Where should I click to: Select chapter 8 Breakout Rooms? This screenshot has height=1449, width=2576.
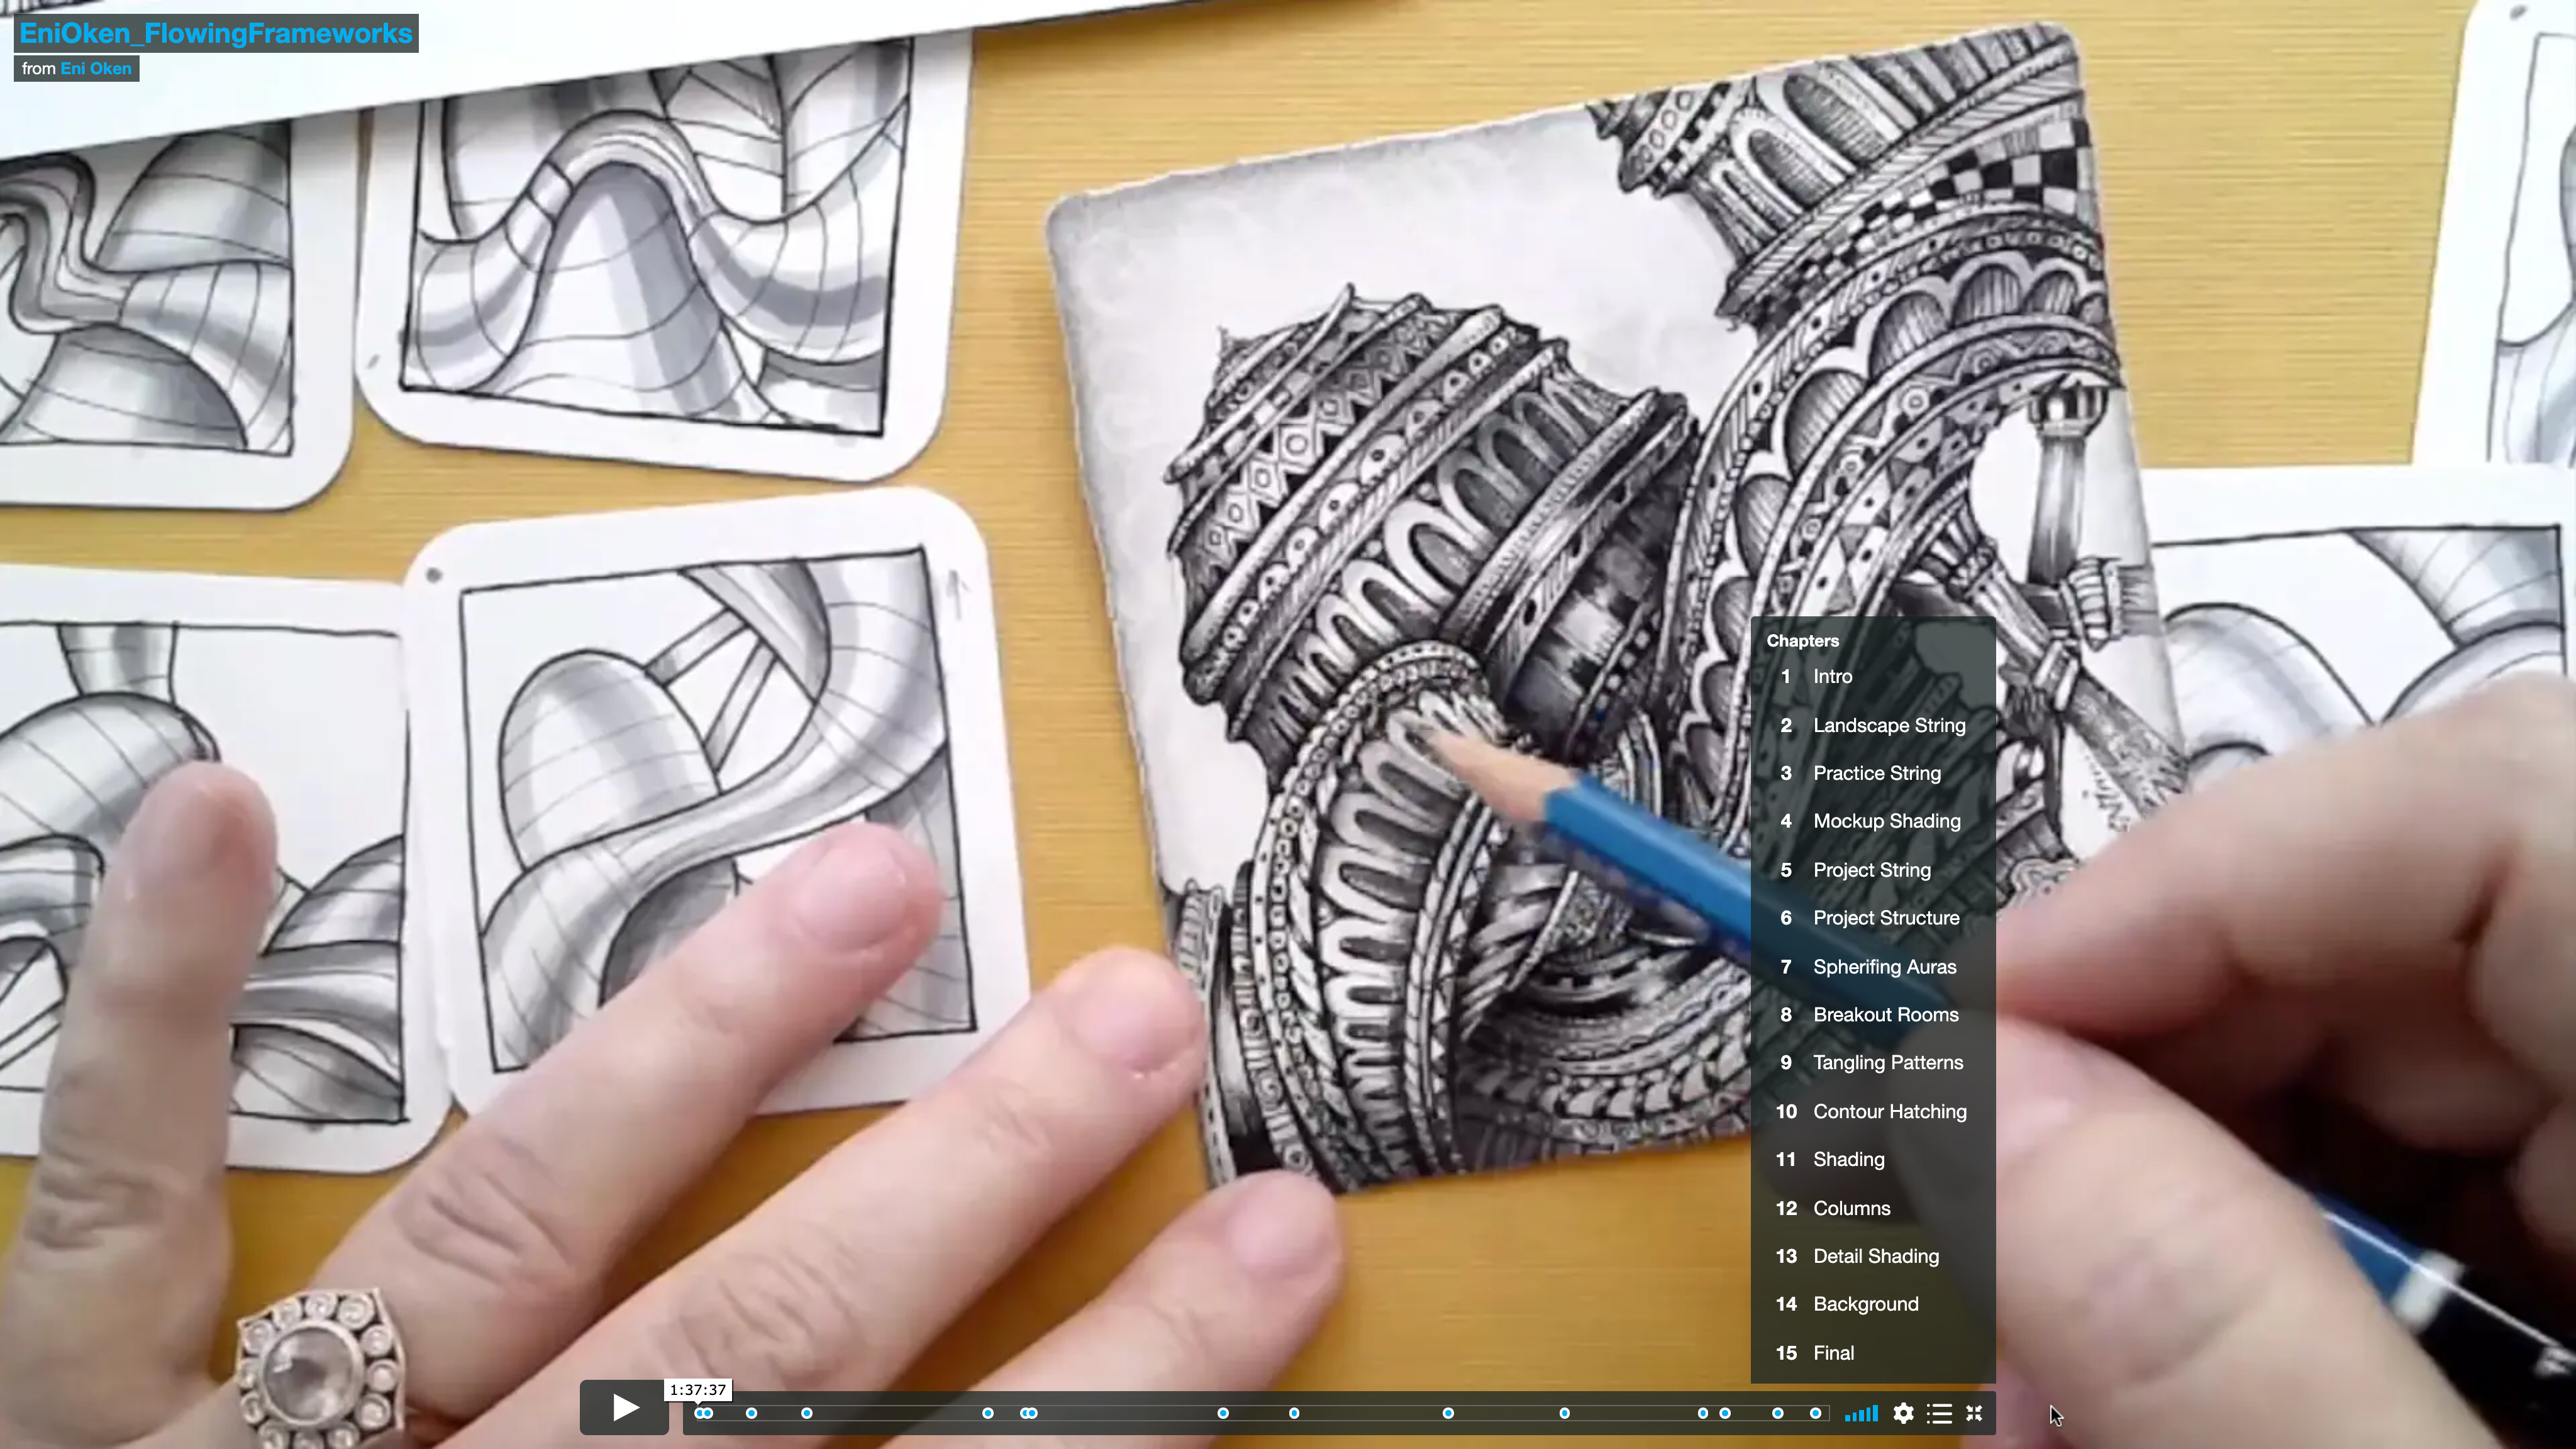click(1873, 1015)
